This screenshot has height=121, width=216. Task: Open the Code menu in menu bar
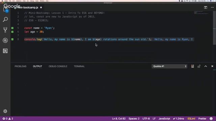point(6,1)
